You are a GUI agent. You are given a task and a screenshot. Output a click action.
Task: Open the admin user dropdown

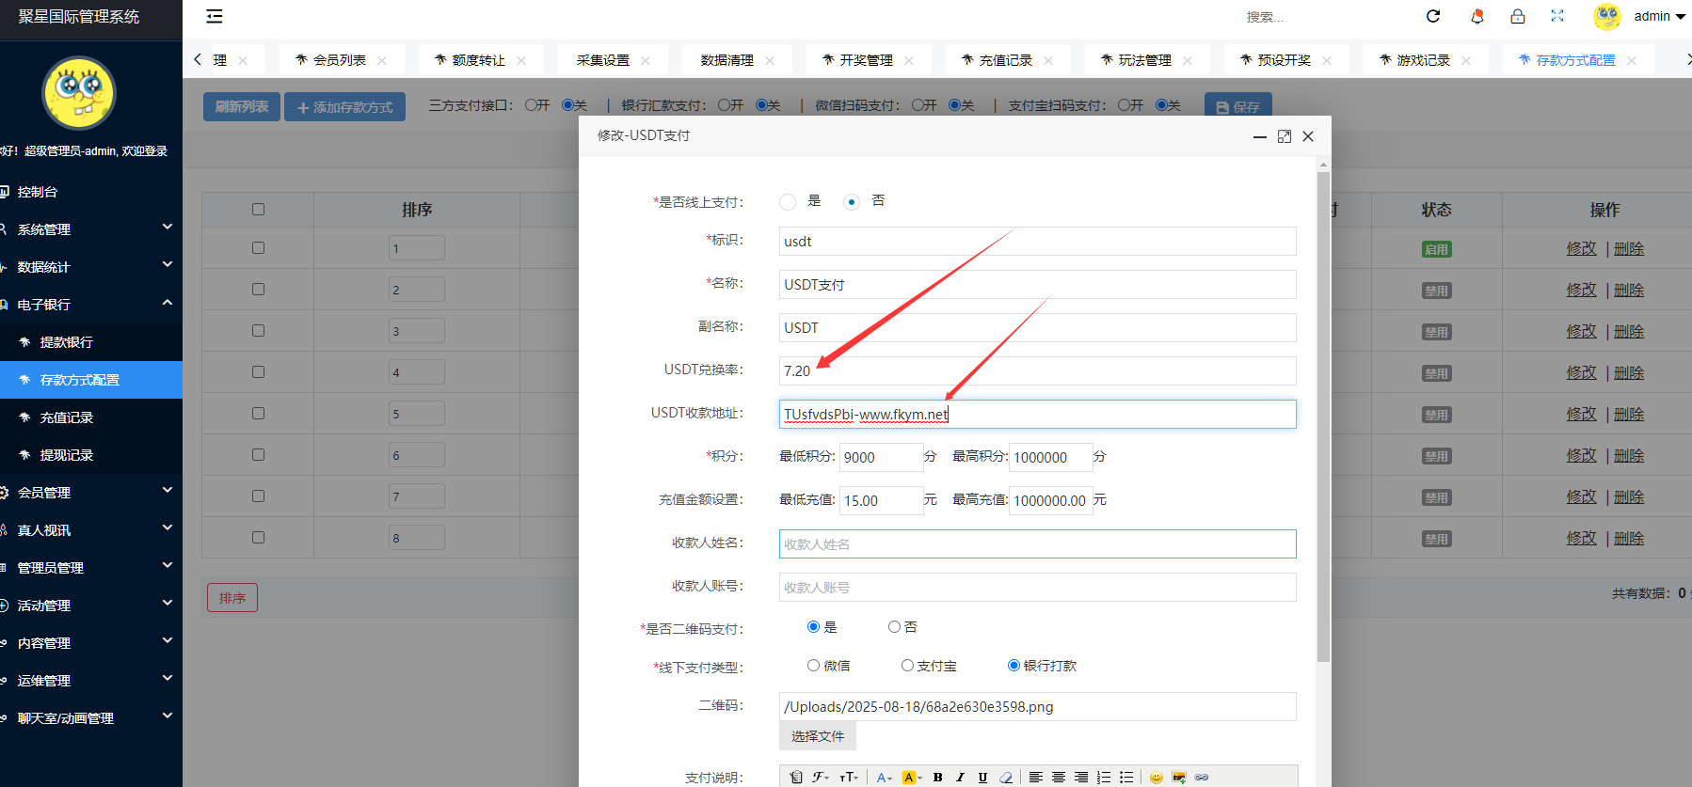pyautogui.click(x=1659, y=16)
